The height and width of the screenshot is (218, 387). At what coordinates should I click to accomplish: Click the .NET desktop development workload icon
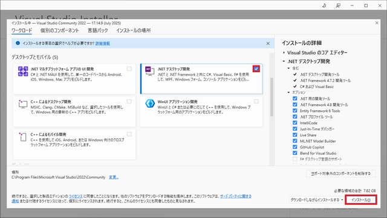(149, 71)
